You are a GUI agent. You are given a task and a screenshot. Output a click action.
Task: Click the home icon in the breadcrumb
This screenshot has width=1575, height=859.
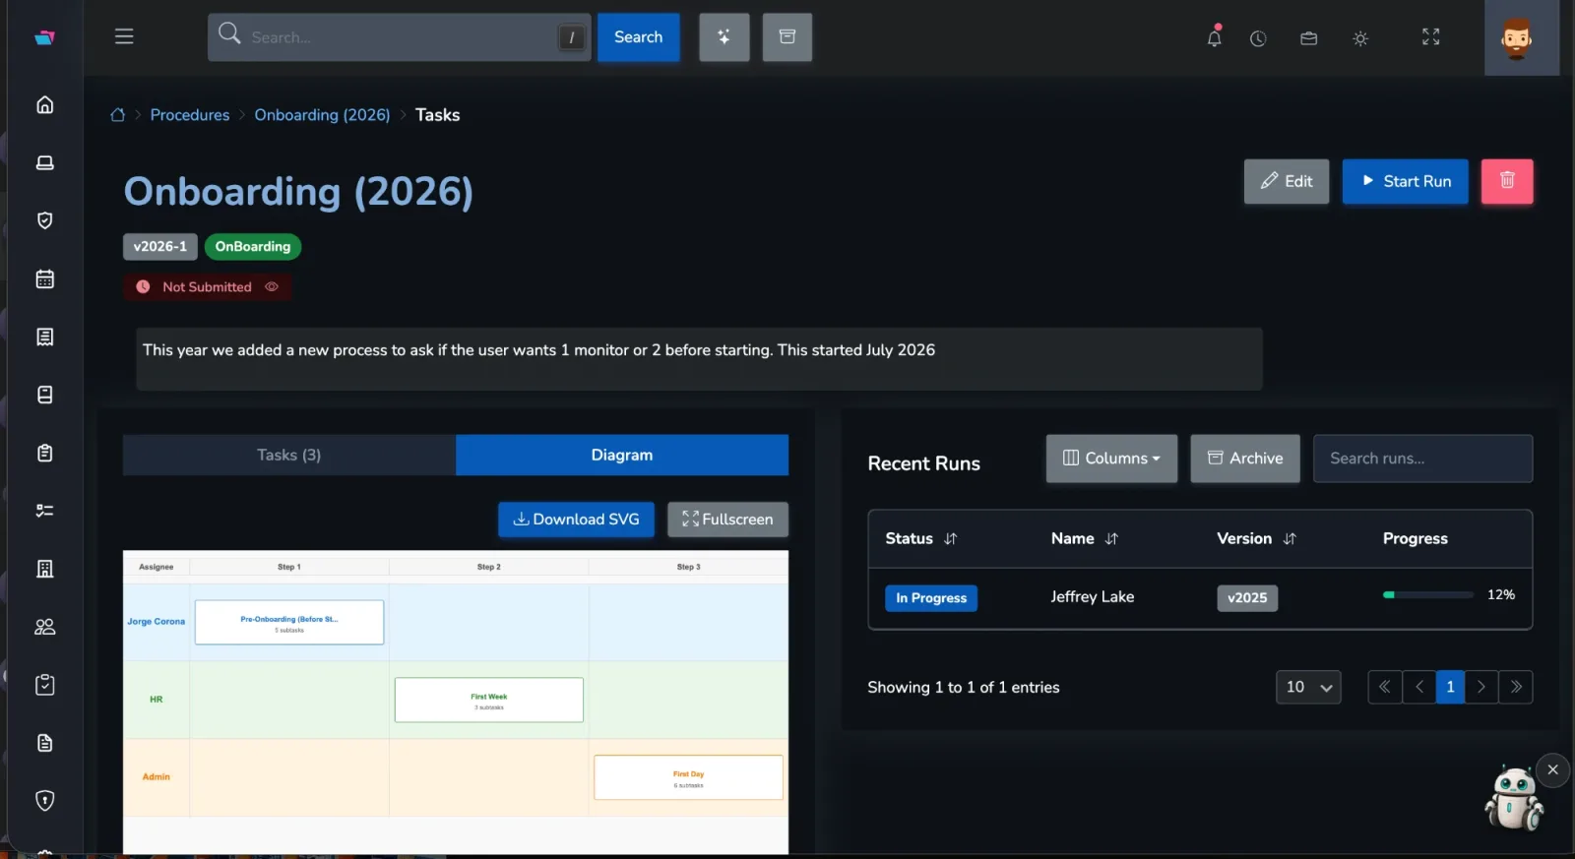point(117,115)
